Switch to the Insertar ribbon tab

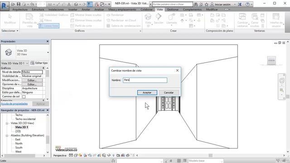tap(72, 9)
